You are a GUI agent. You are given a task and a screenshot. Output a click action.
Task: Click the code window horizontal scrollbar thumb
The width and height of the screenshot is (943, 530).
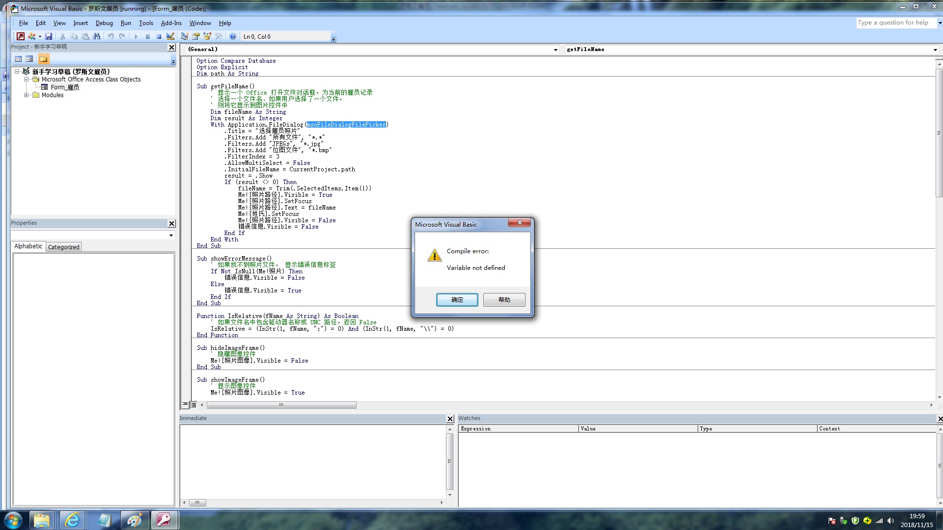(x=281, y=405)
